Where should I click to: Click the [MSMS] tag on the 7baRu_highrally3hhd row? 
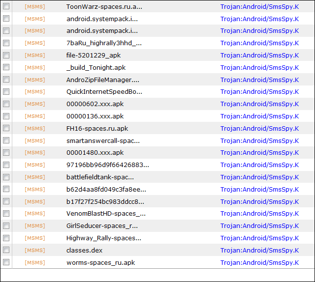pyautogui.click(x=34, y=43)
